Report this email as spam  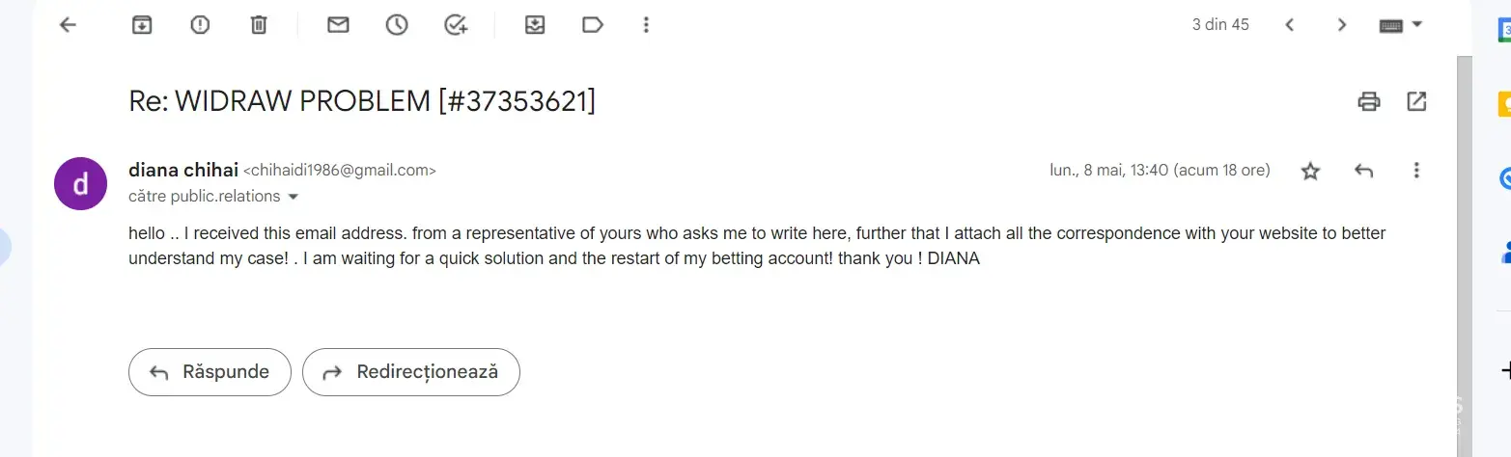point(200,25)
